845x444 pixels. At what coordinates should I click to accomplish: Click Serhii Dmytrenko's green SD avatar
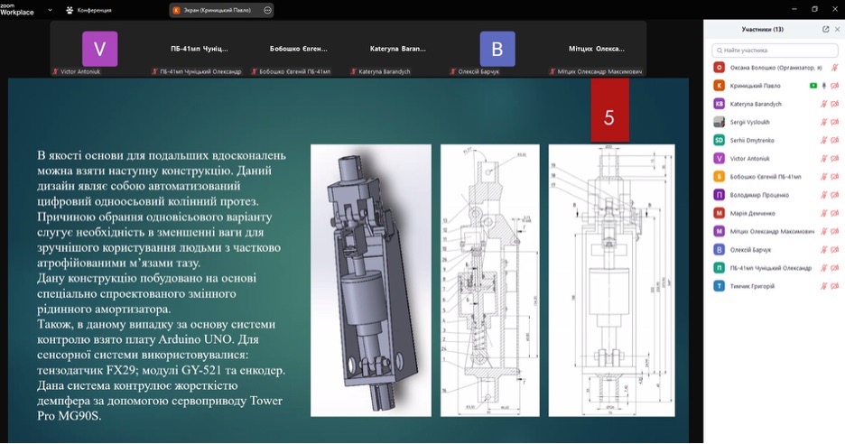(x=719, y=140)
